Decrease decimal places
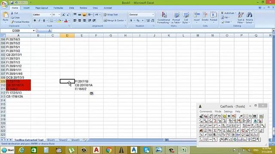This screenshot has height=154, width=275. [x=153, y=21]
